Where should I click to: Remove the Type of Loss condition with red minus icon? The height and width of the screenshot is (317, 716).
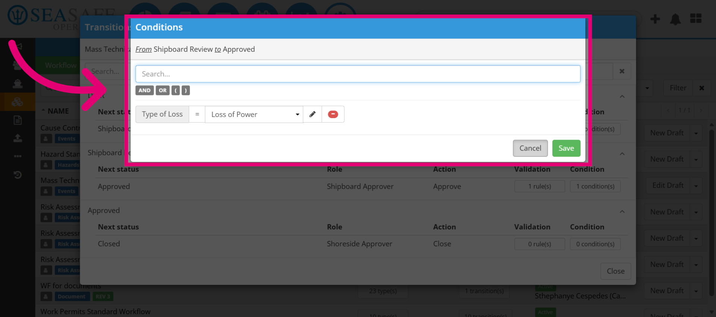pos(333,114)
